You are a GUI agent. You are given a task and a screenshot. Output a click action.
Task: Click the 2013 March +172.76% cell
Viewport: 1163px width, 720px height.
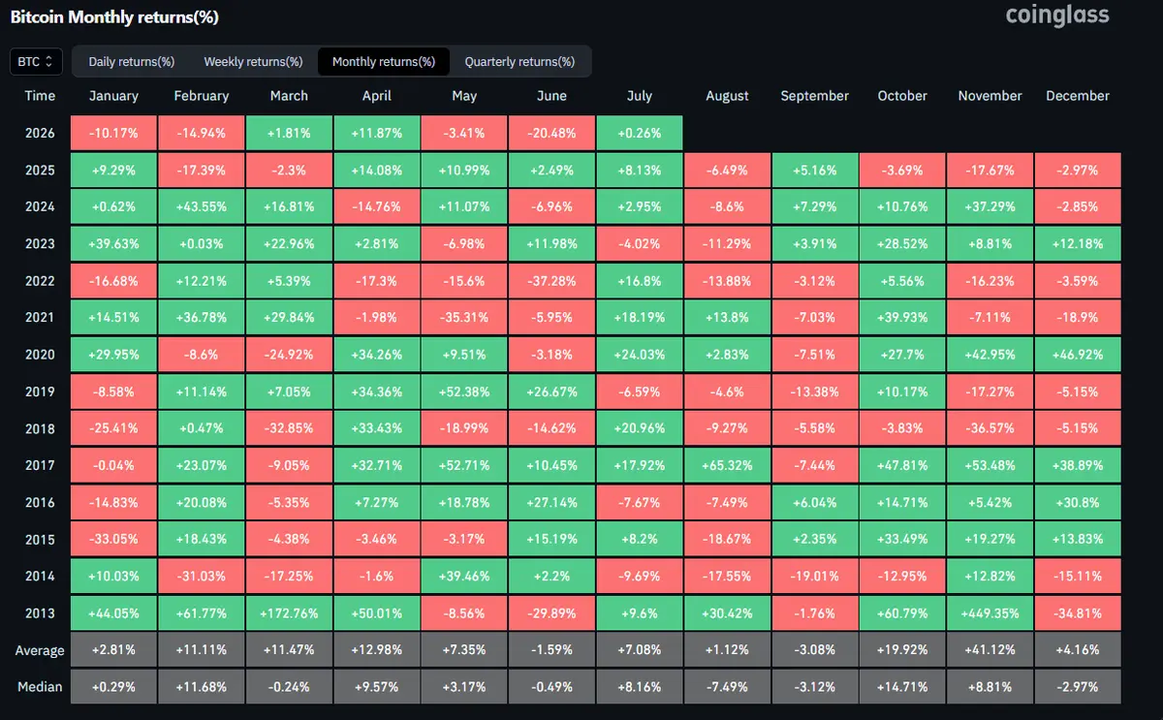289,613
